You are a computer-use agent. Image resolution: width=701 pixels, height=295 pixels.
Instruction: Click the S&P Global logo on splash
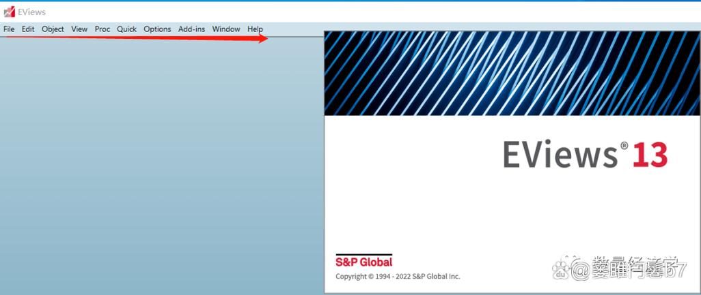tap(364, 261)
